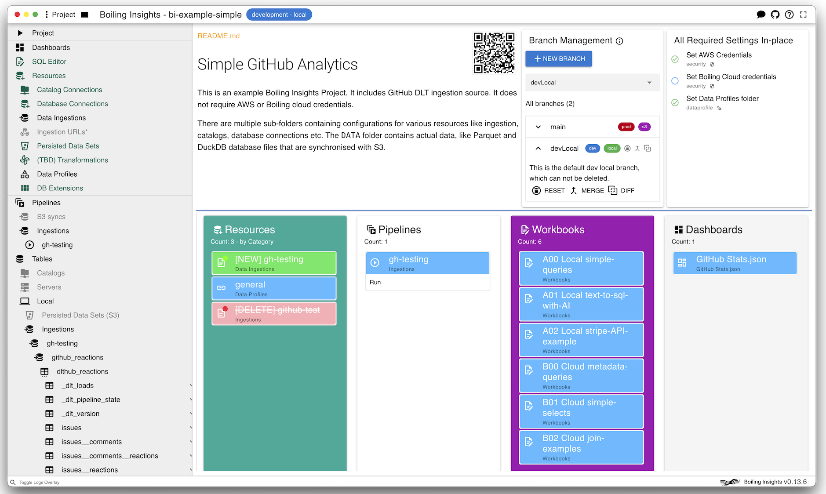Click the chat bubble feedback icon
The image size is (826, 494).
761,15
